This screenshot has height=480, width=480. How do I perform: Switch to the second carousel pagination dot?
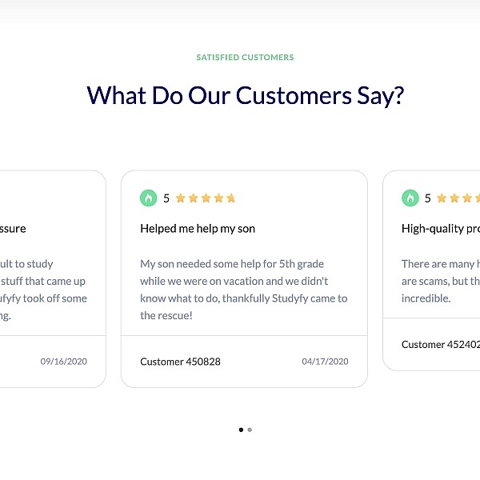click(x=250, y=430)
